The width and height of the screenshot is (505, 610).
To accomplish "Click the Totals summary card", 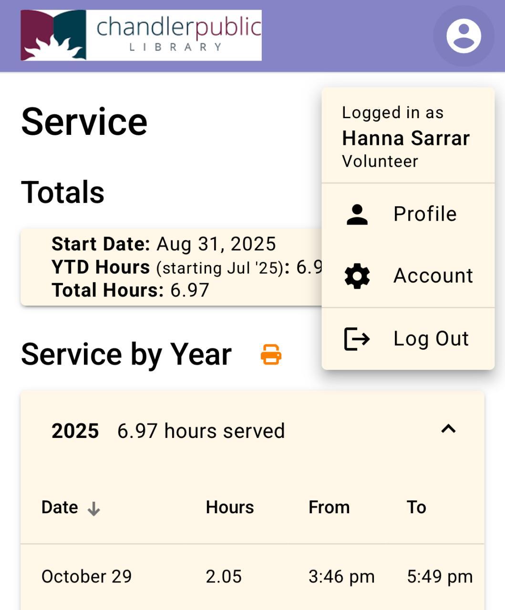I will 172,267.
